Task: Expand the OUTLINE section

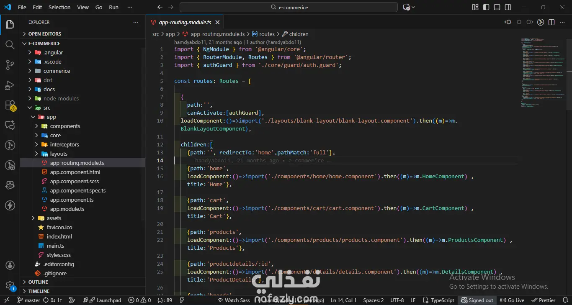Action: click(x=83, y=282)
